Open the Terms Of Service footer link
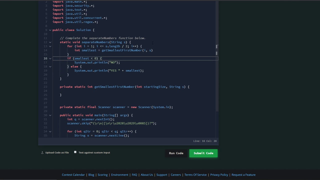The height and width of the screenshot is (180, 320). coord(195,175)
